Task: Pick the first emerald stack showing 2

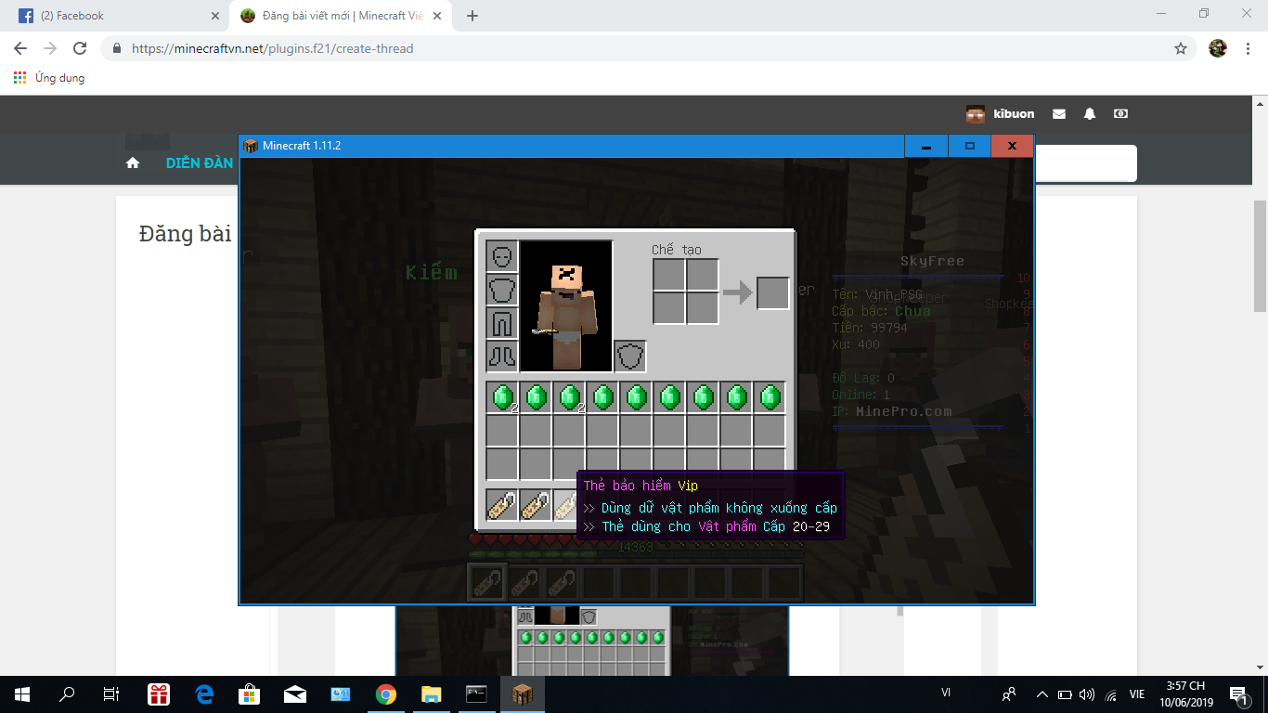Action: [x=502, y=397]
